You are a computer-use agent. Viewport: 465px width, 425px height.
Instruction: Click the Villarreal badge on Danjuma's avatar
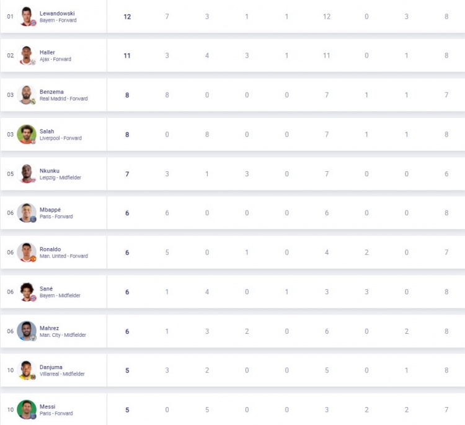[x=33, y=377]
